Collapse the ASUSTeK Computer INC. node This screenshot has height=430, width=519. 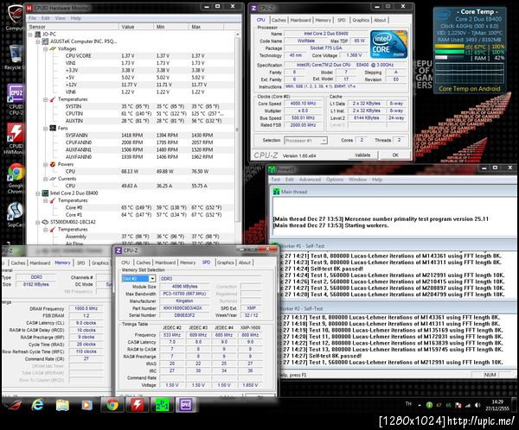[x=38, y=41]
